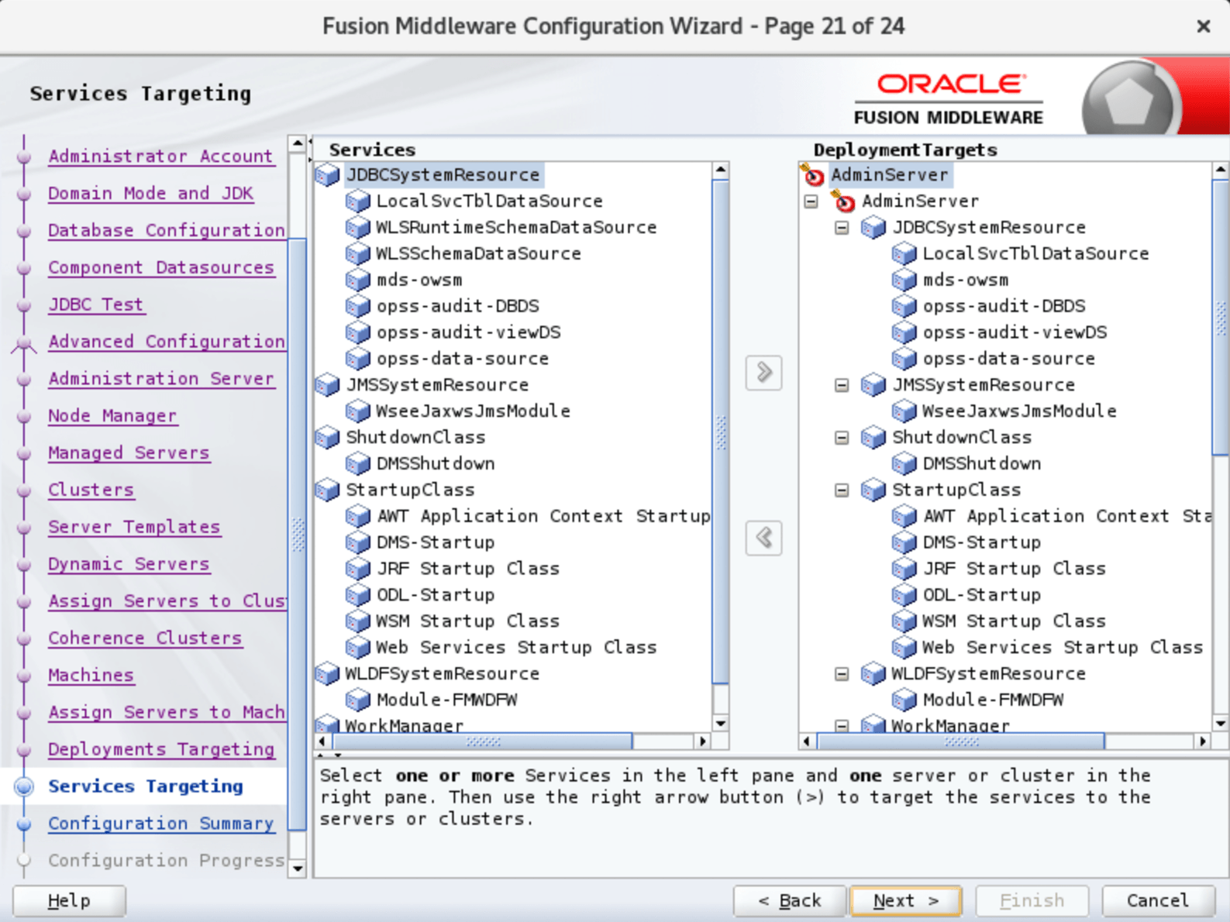Open the Database Configuration step
The height and width of the screenshot is (922, 1230).
point(167,231)
